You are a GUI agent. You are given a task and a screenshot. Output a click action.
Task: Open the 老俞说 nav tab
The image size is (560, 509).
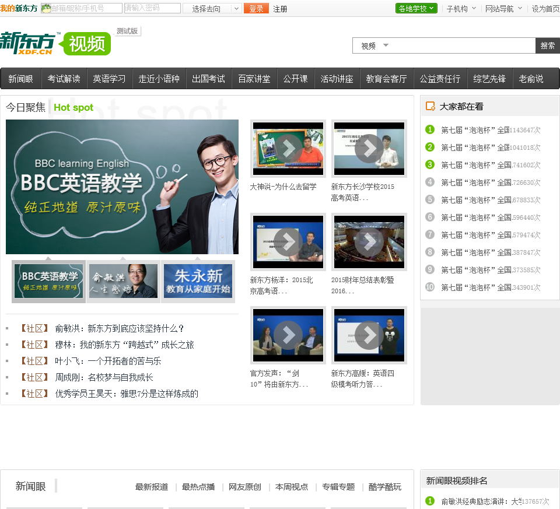[531, 79]
